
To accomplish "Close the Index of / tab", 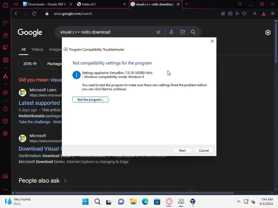I will [124, 4].
